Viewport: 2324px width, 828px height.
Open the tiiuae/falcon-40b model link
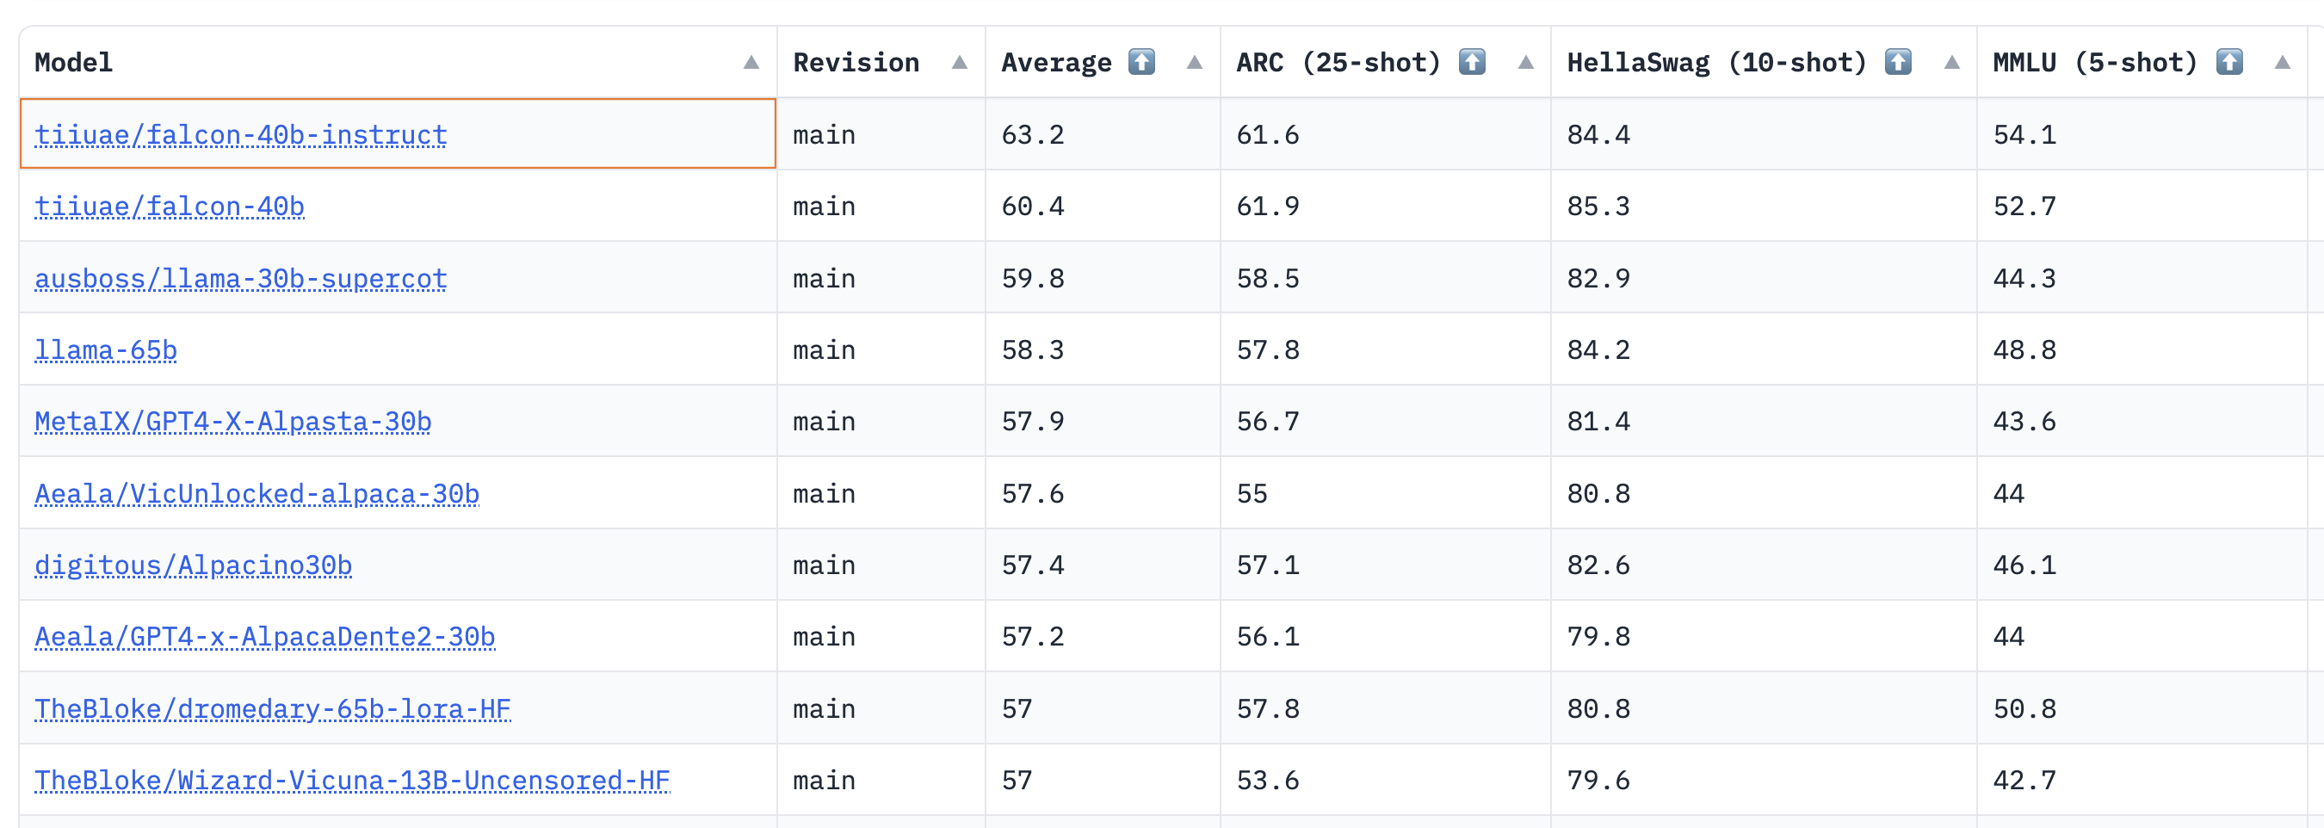click(x=170, y=207)
